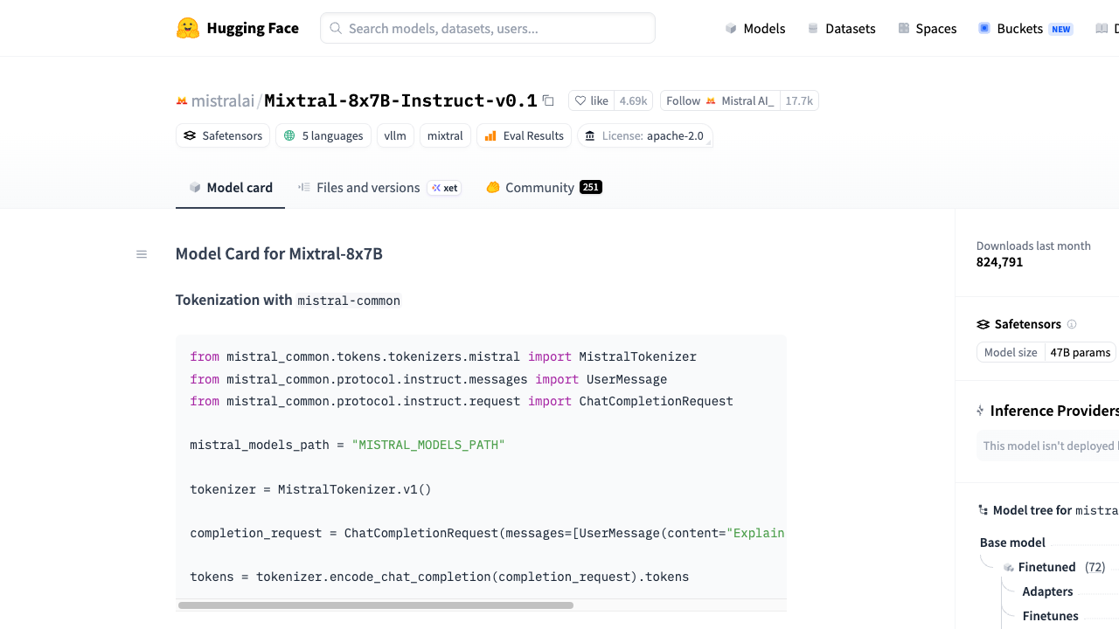1119x629 pixels.
Task: Click the NEW badge beside Buckets
Action: [x=1061, y=29]
